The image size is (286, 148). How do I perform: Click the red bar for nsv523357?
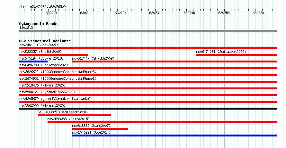(53, 55)
